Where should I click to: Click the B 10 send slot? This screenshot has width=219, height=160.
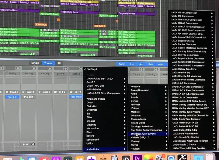[25, 144]
